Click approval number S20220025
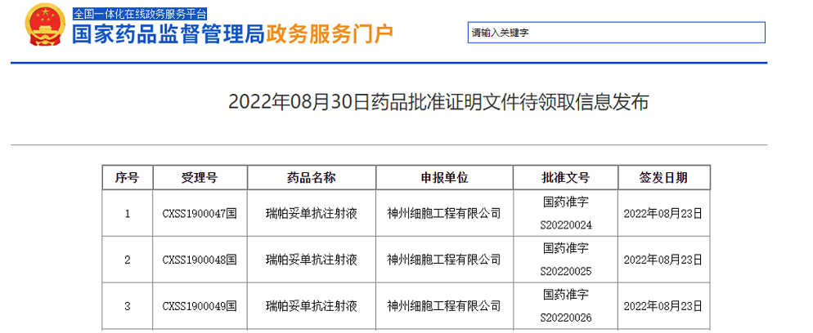The height and width of the screenshot is (333, 813). tap(566, 272)
